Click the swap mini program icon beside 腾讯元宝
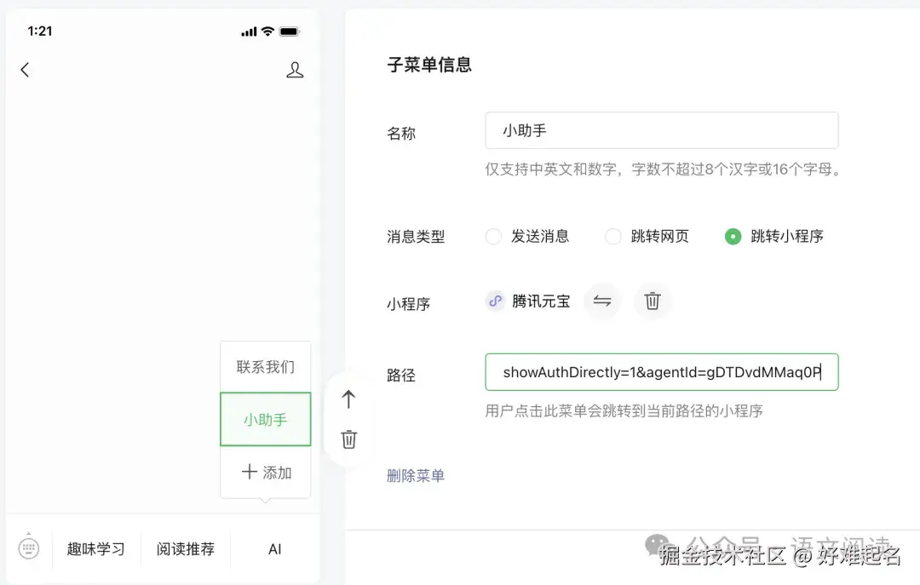The width and height of the screenshot is (920, 585). coord(603,301)
